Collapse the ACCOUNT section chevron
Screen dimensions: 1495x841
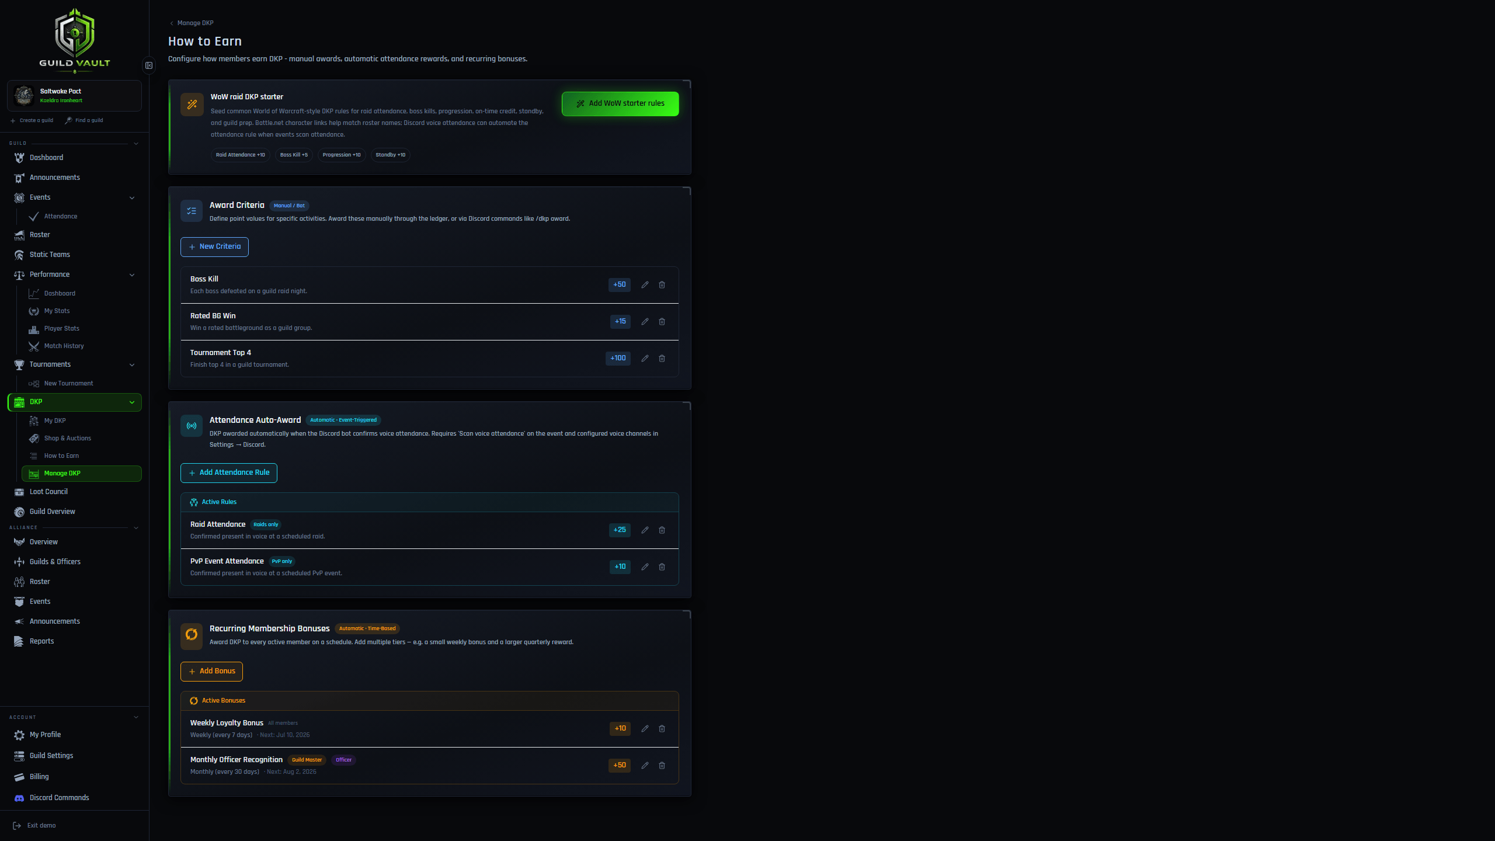(x=136, y=717)
